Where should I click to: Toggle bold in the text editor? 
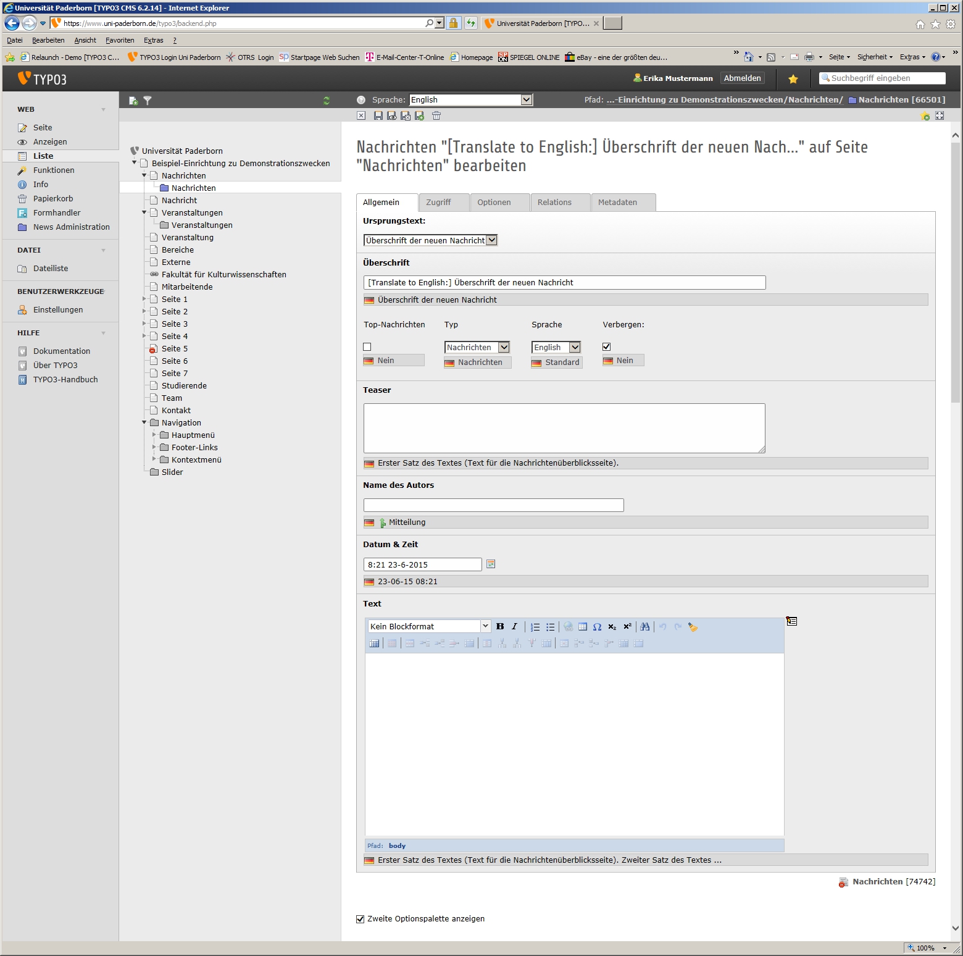click(x=500, y=626)
